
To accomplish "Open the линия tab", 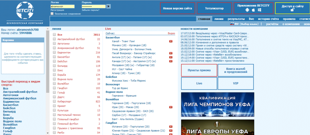I will (219, 19).
